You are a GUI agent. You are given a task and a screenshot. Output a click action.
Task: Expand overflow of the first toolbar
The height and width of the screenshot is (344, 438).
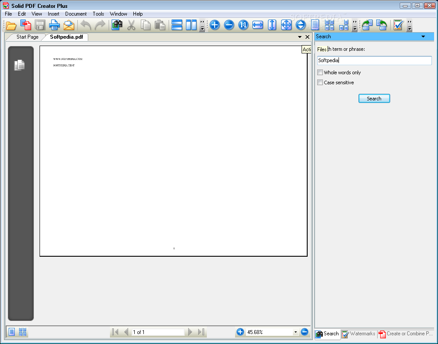202,25
